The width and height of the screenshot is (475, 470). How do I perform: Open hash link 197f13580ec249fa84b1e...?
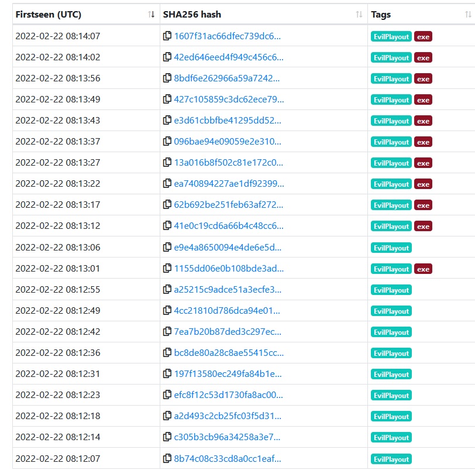(x=228, y=373)
